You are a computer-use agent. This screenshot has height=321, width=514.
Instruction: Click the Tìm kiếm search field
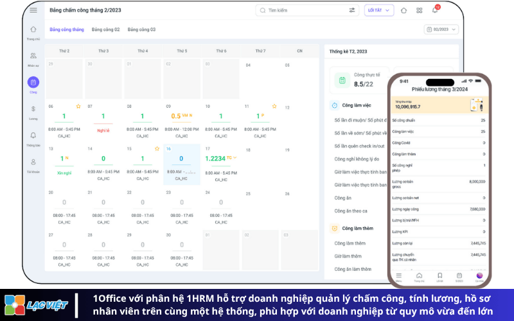307,10
